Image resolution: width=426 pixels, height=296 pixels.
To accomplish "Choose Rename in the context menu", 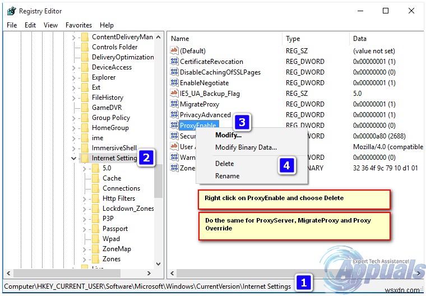I will (x=252, y=175).
